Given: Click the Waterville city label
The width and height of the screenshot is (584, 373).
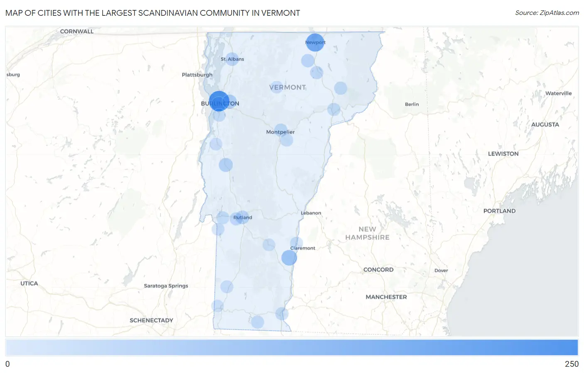Looking at the screenshot, I should click(558, 93).
